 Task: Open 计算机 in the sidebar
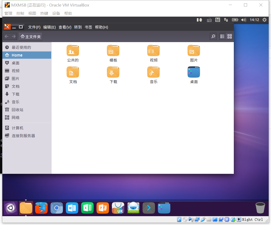pyautogui.click(x=27, y=128)
